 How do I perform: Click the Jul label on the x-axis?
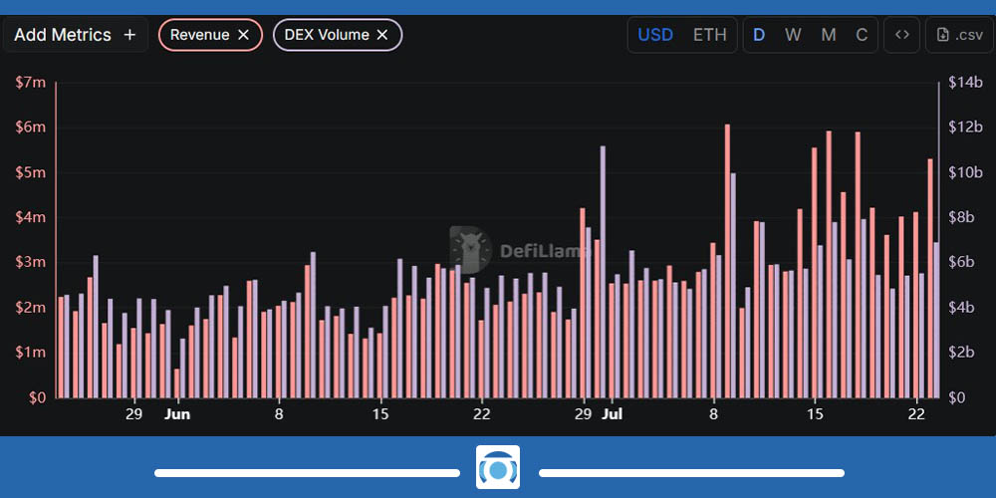coord(613,413)
